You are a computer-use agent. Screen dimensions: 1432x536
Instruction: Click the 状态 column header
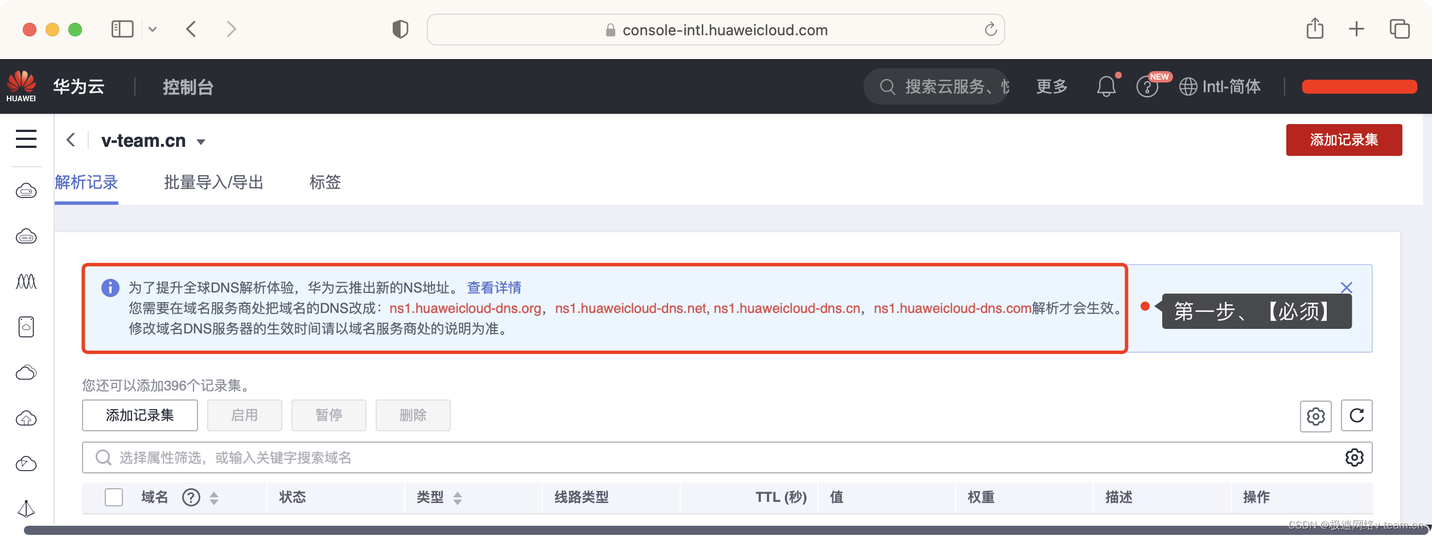(x=293, y=497)
